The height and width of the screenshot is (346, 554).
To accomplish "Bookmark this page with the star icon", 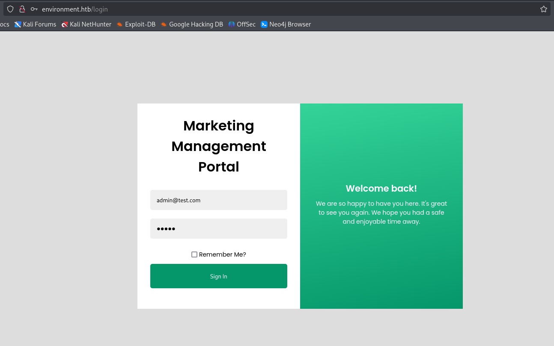I will pyautogui.click(x=543, y=9).
